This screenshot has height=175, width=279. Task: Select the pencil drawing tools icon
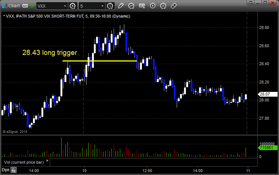pyautogui.click(x=121, y=6)
